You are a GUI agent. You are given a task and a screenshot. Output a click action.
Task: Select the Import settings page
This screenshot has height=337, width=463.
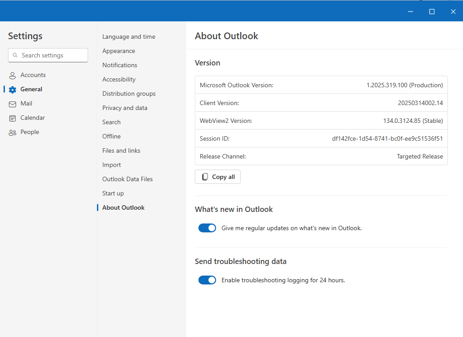click(x=111, y=165)
